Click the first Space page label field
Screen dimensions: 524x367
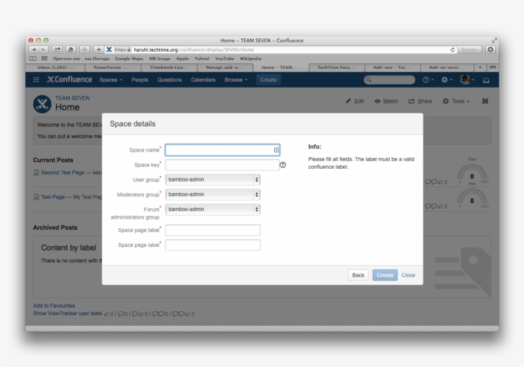click(213, 230)
